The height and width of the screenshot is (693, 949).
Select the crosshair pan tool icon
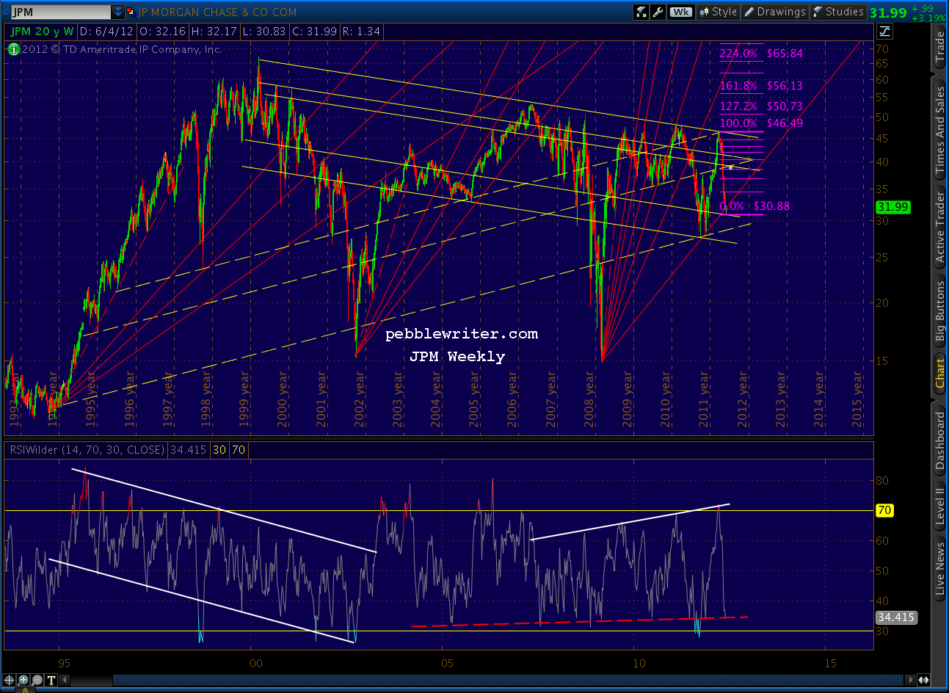(9, 679)
